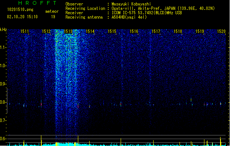
Task: Click the 1513 time marker
Action: (68, 31)
